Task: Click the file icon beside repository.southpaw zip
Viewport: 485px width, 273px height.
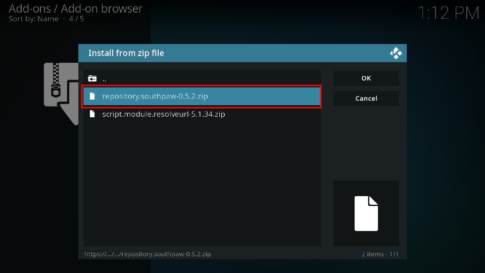Action: (92, 97)
